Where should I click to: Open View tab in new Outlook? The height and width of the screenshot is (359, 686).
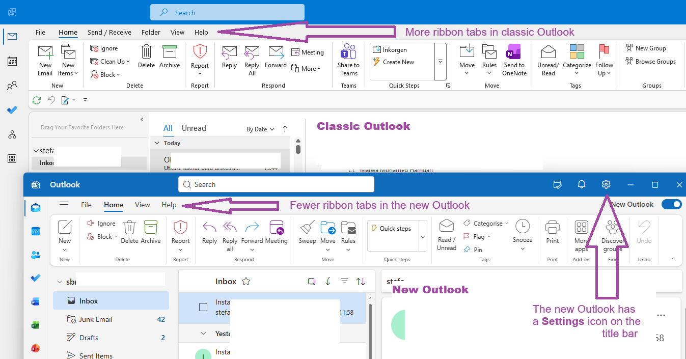[x=143, y=205]
